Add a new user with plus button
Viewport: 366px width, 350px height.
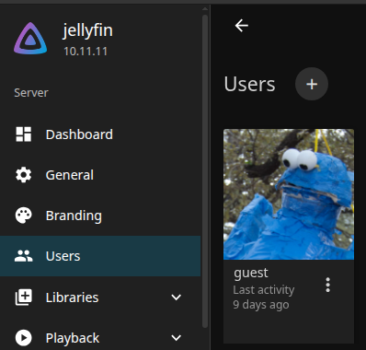[312, 84]
